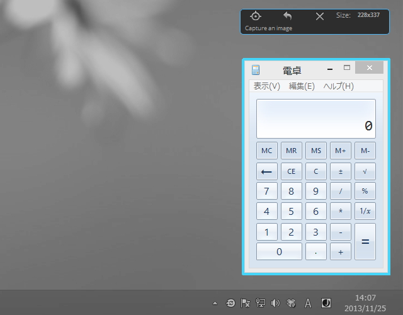Click the network tray icon

pyautogui.click(x=260, y=303)
